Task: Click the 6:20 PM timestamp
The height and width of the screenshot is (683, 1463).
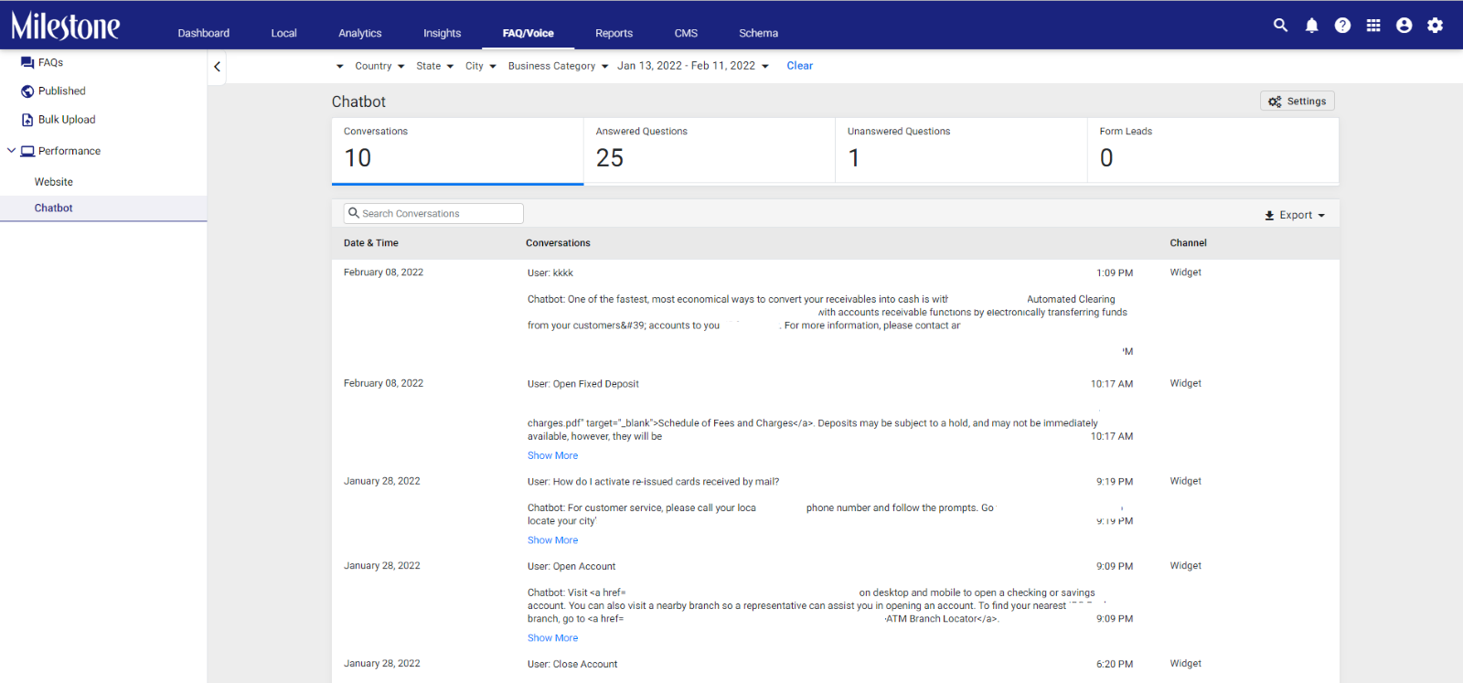Action: coord(1115,665)
